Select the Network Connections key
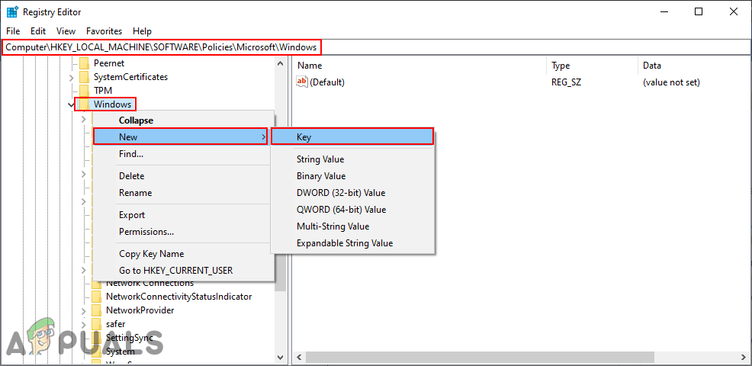This screenshot has height=366, width=752. coord(149,283)
